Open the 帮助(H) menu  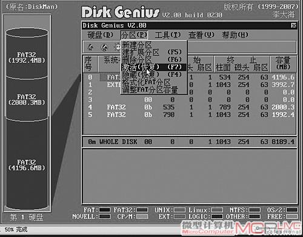coord(235,35)
